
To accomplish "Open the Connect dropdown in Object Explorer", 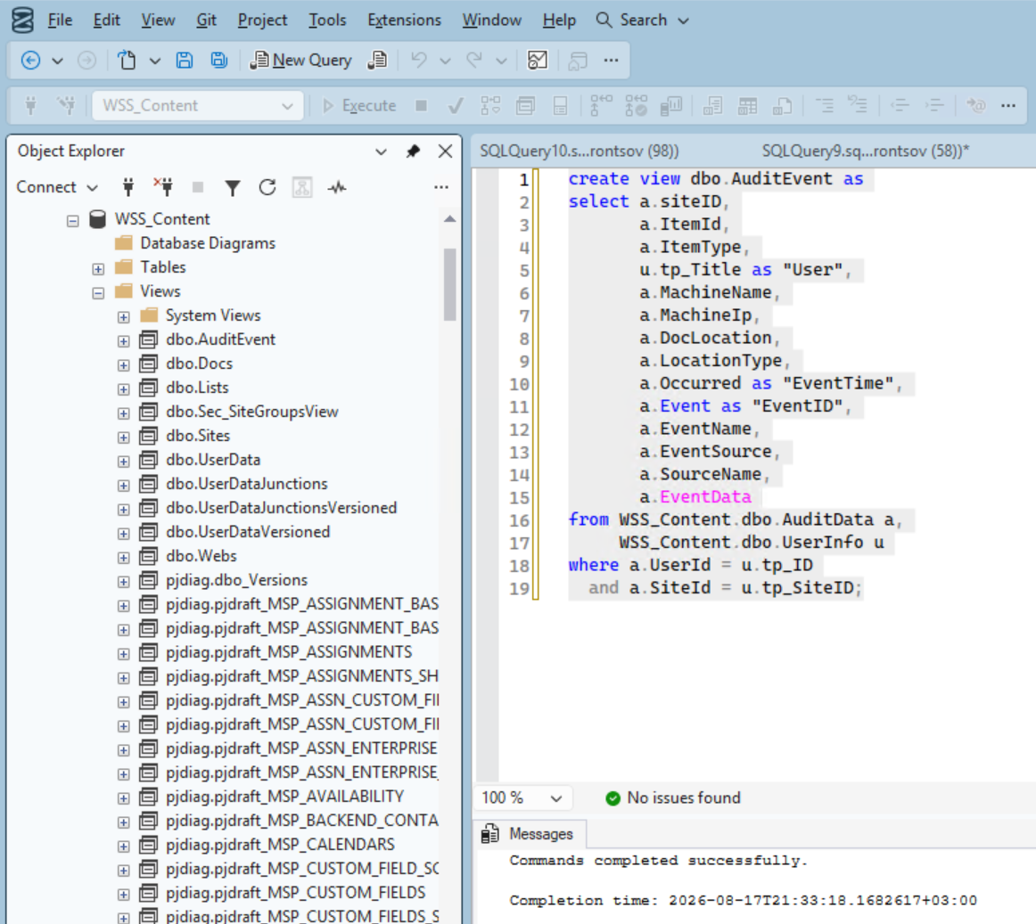I will coord(57,188).
